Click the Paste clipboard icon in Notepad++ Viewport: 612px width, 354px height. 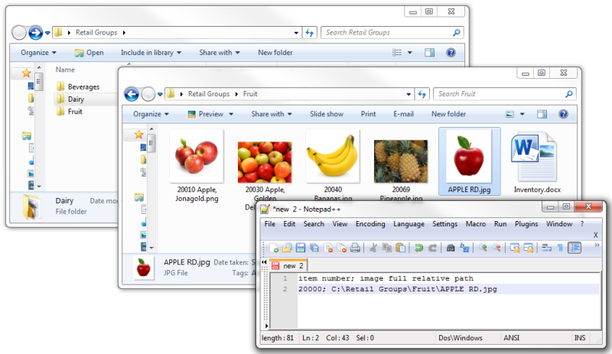pyautogui.click(x=400, y=248)
